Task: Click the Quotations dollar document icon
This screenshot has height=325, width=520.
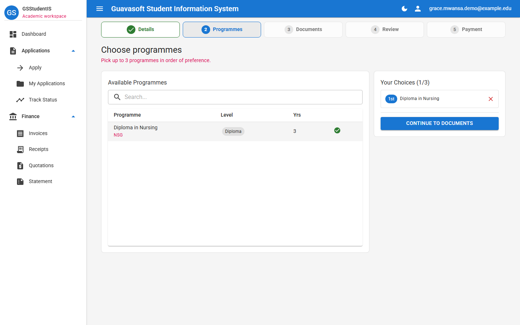Action: coord(20,166)
